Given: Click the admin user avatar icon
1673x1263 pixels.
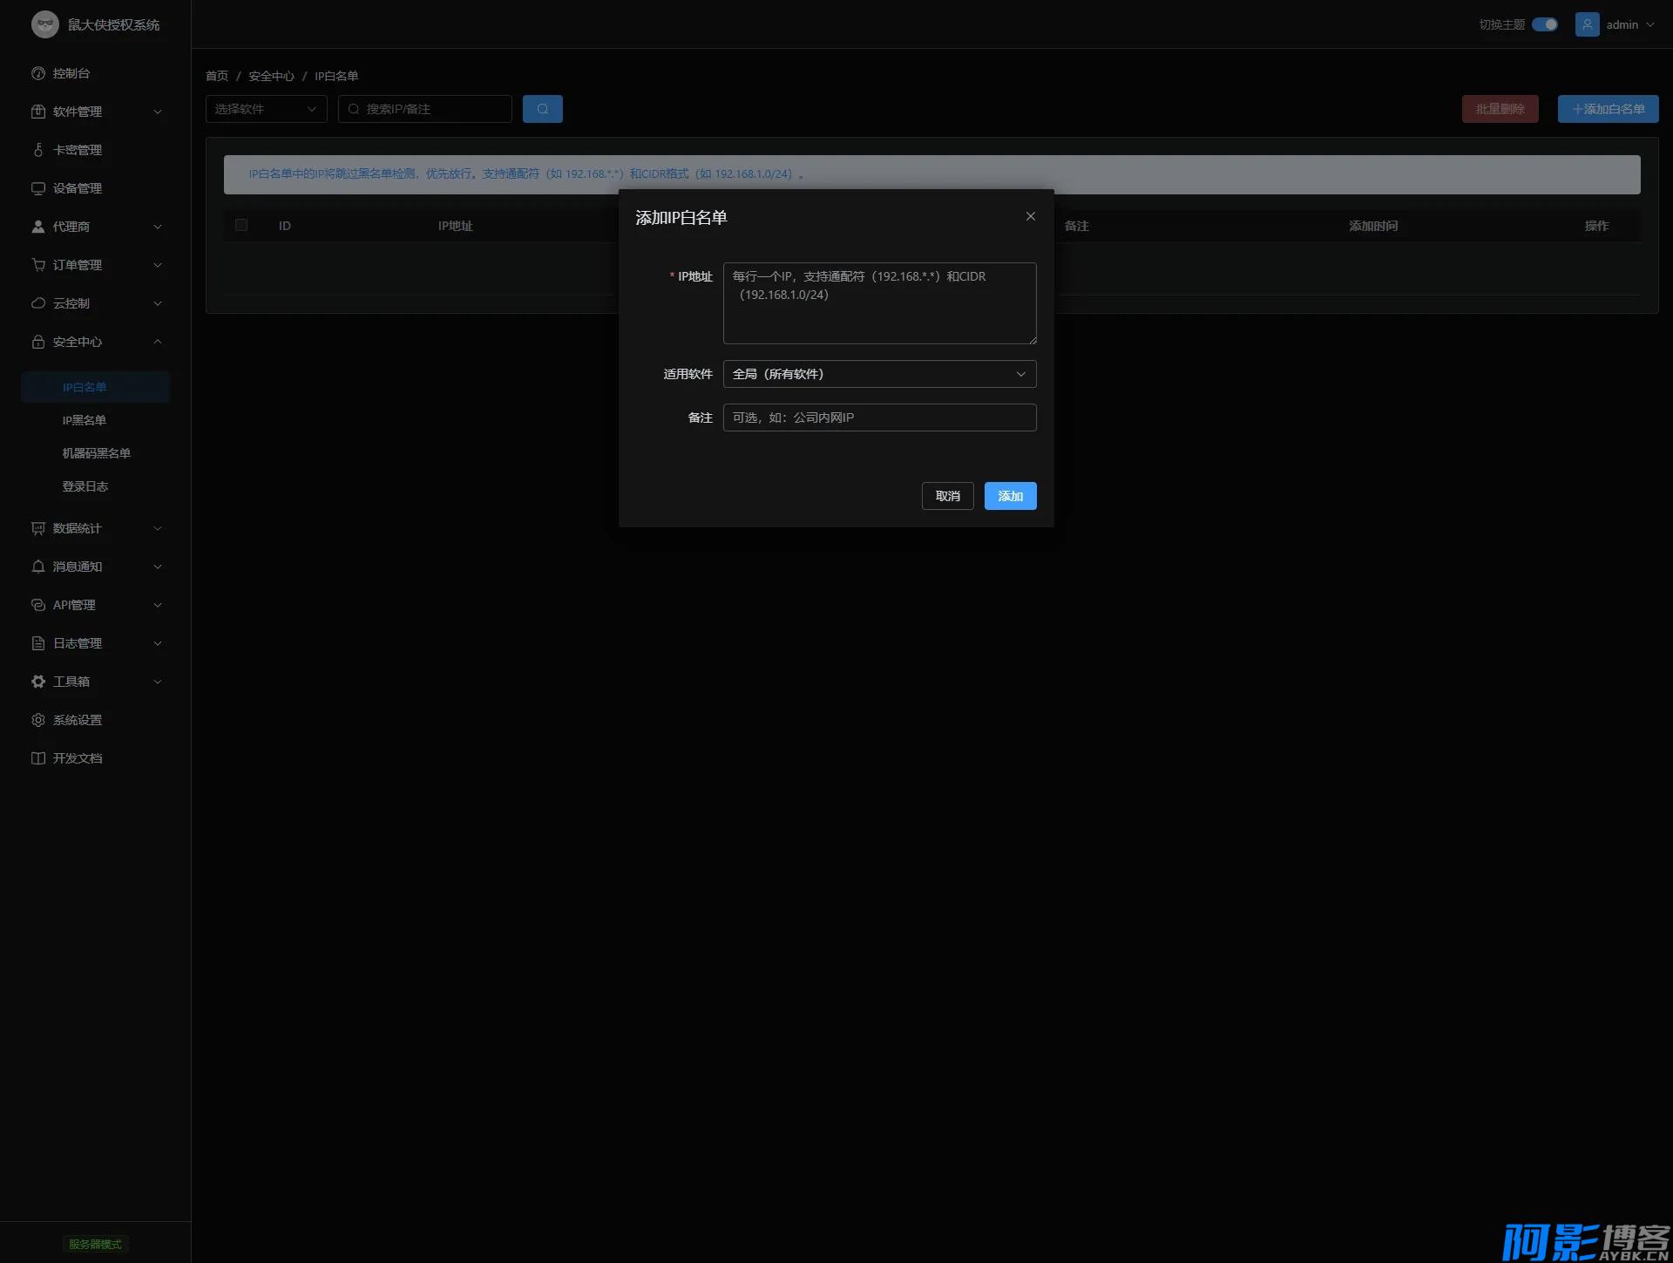Looking at the screenshot, I should [1587, 24].
